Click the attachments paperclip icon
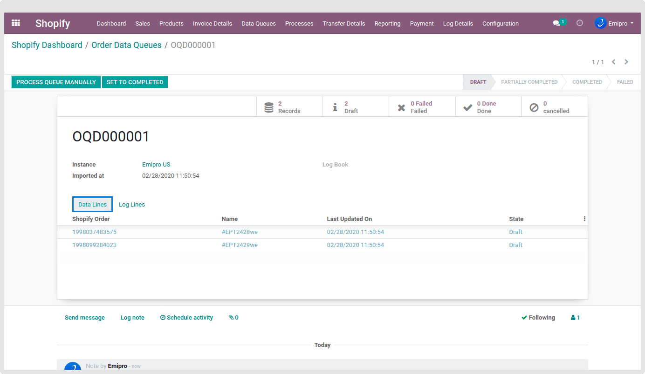645x374 pixels. click(233, 318)
